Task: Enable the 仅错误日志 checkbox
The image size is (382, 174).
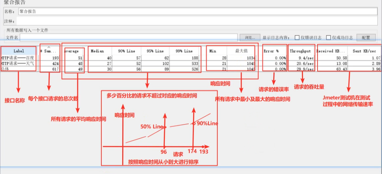Action: click(297, 38)
